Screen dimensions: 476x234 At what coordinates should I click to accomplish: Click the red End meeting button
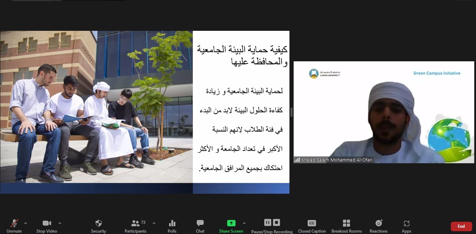click(x=461, y=226)
